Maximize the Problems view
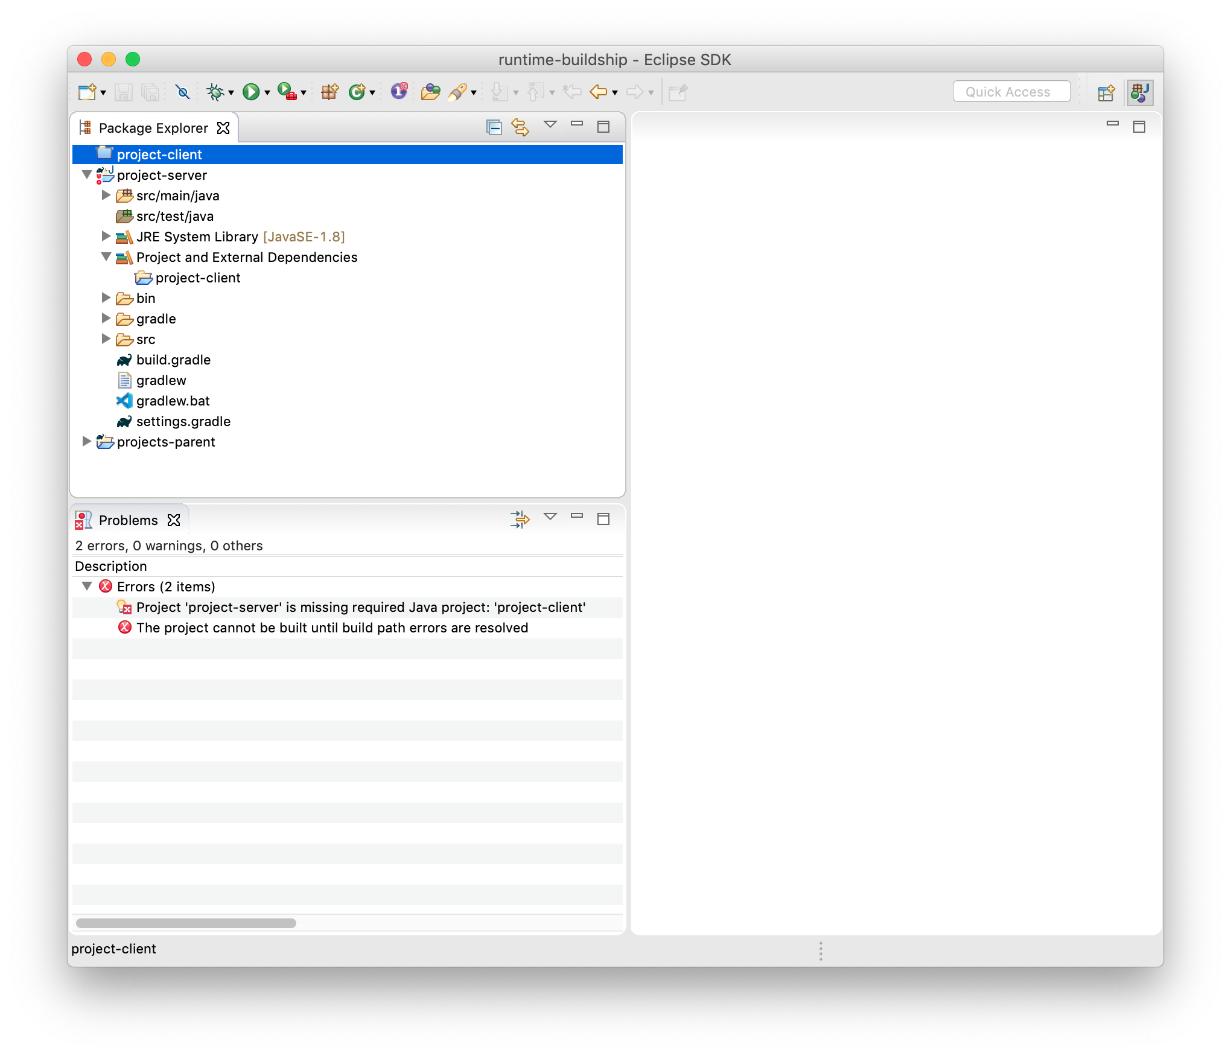 tap(603, 519)
